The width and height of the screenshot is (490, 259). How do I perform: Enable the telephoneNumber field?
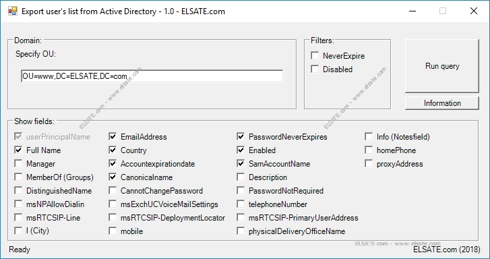coord(241,204)
